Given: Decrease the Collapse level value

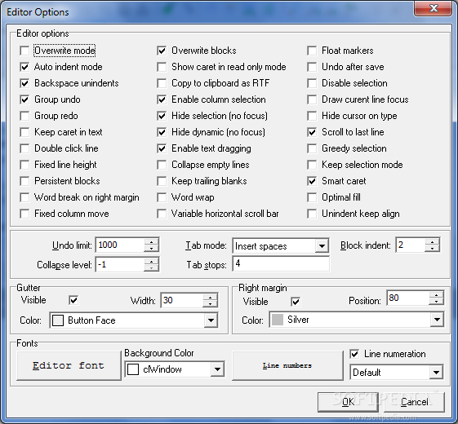Looking at the screenshot, I should [151, 268].
